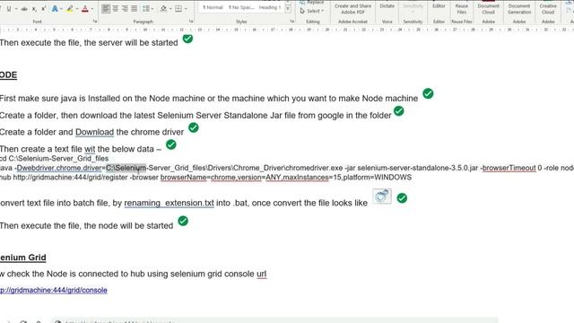
Task: Click checkmark after 'the below data'
Action: pos(171,144)
